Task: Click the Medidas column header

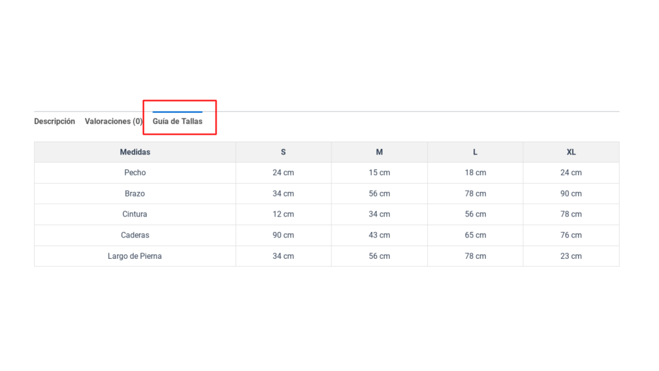Action: tap(135, 152)
